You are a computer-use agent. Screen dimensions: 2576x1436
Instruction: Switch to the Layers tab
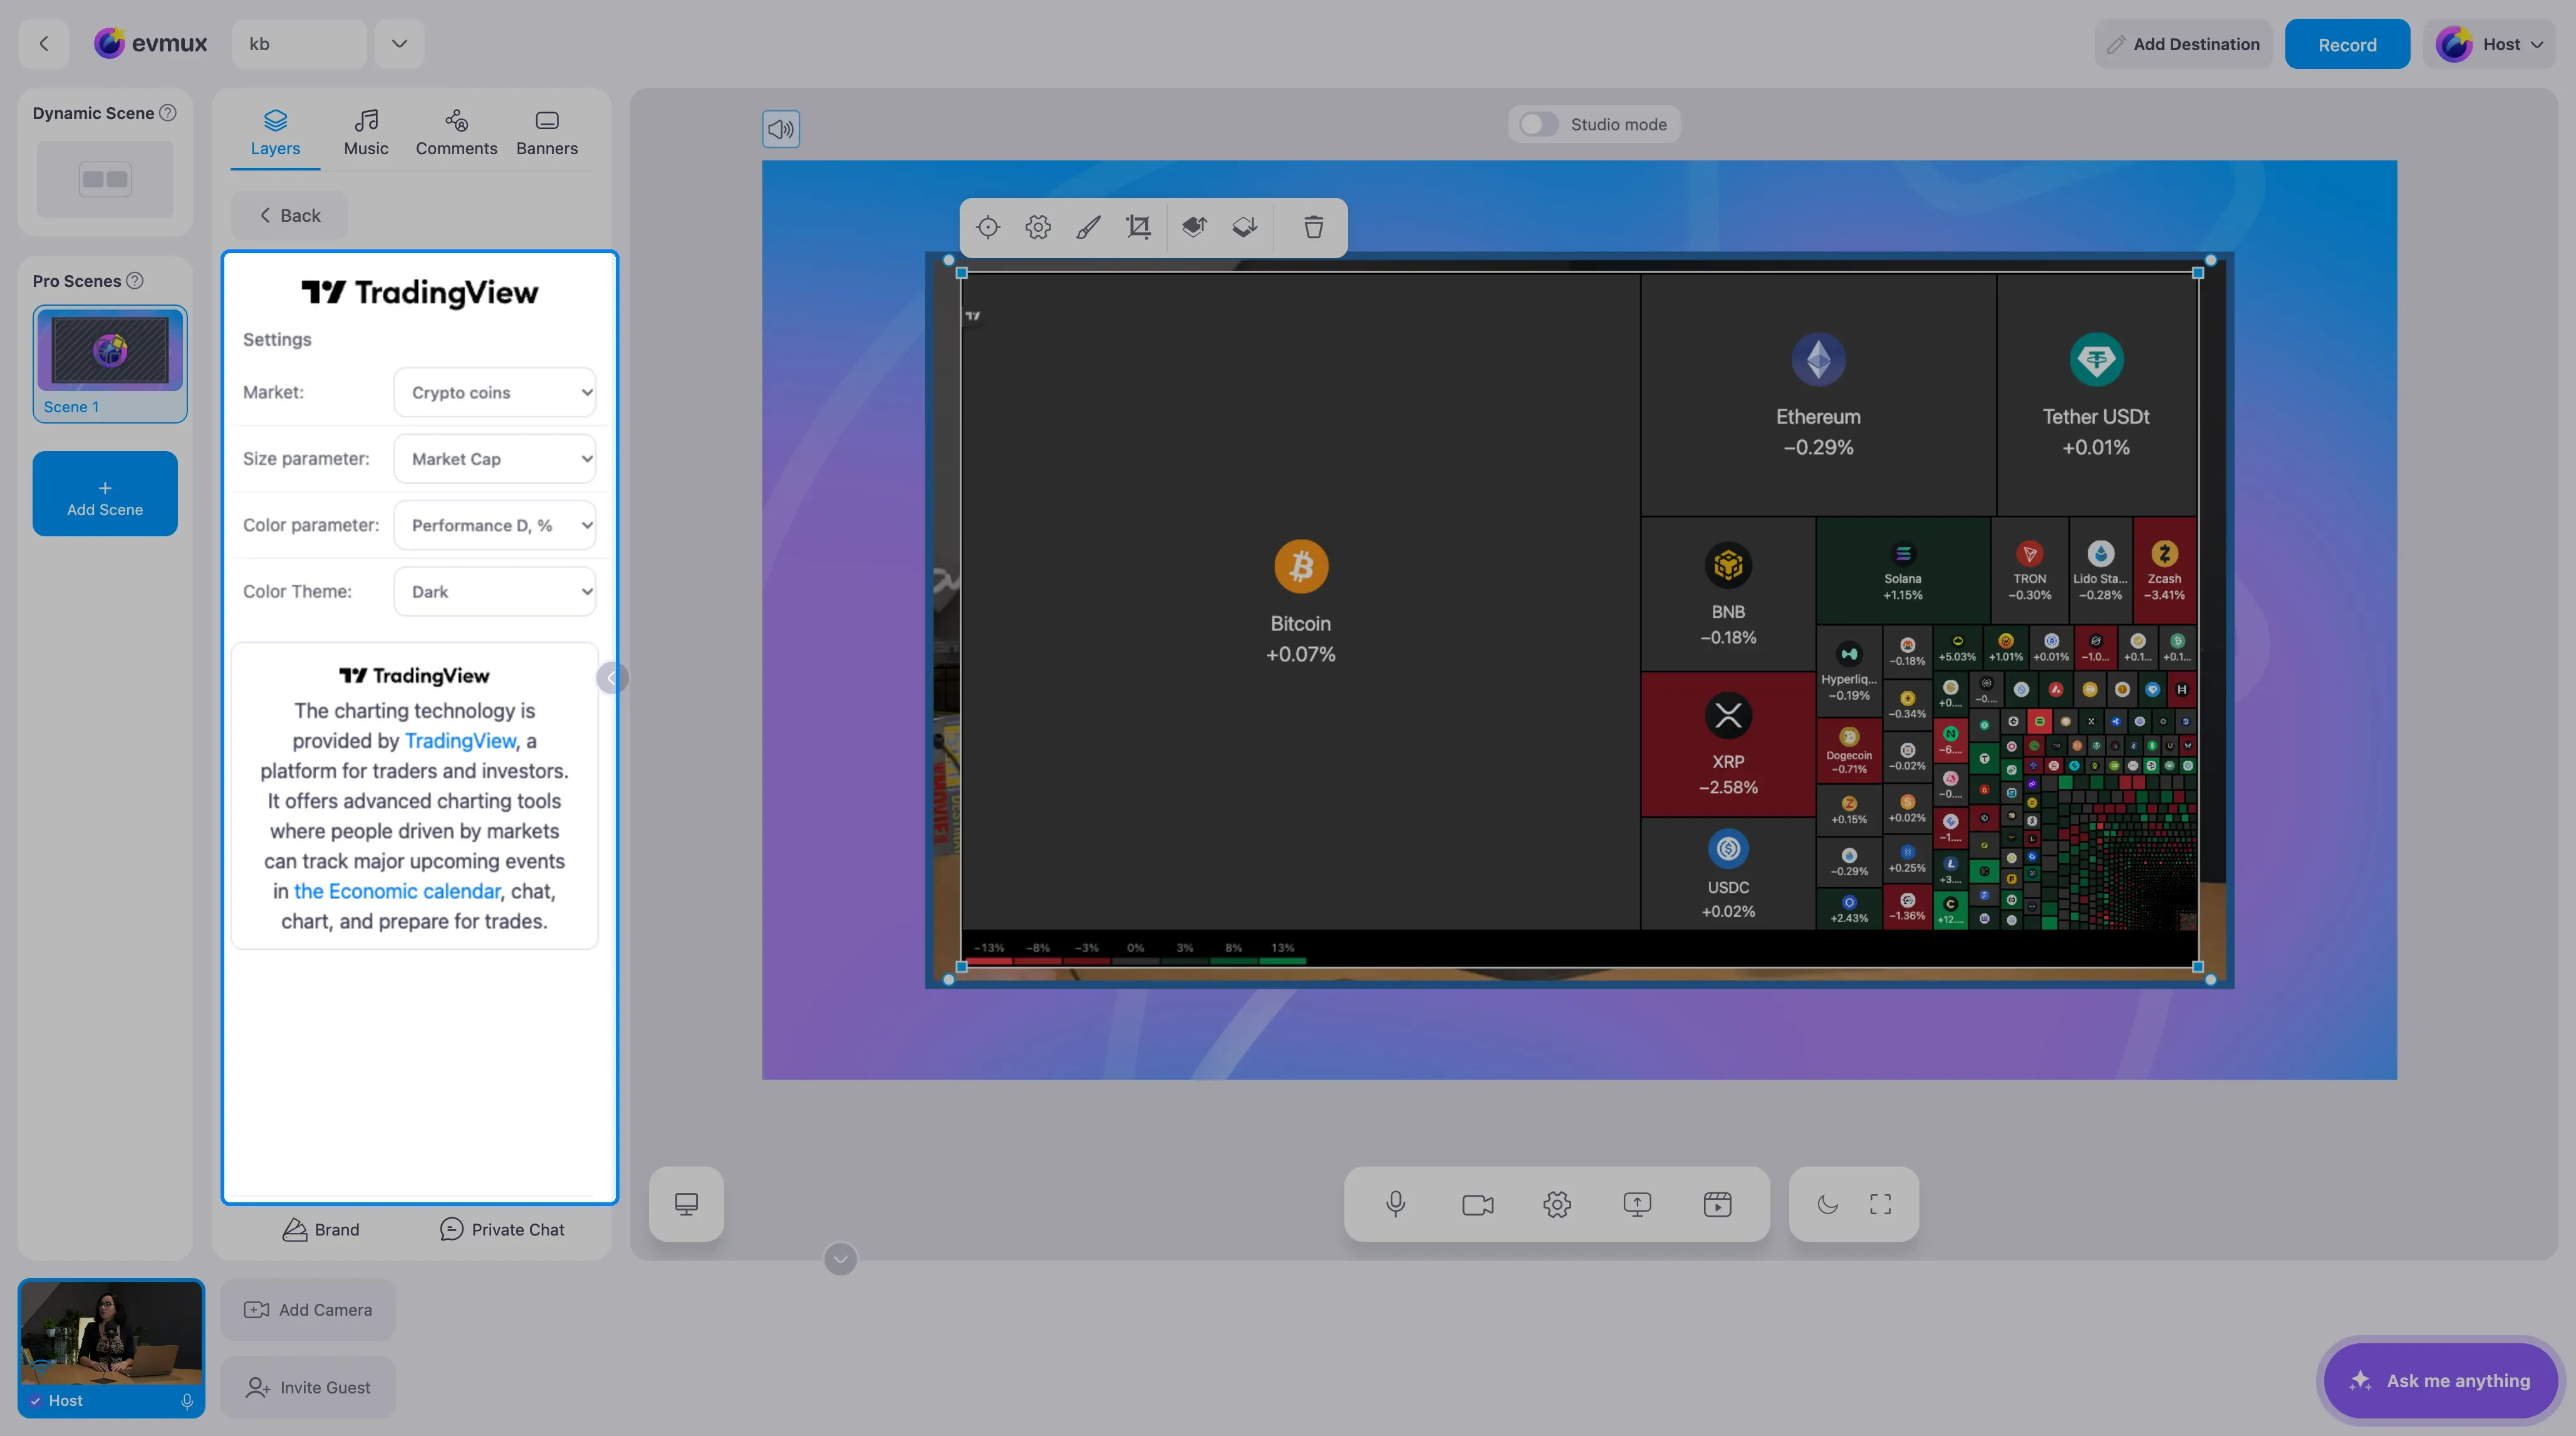[275, 133]
